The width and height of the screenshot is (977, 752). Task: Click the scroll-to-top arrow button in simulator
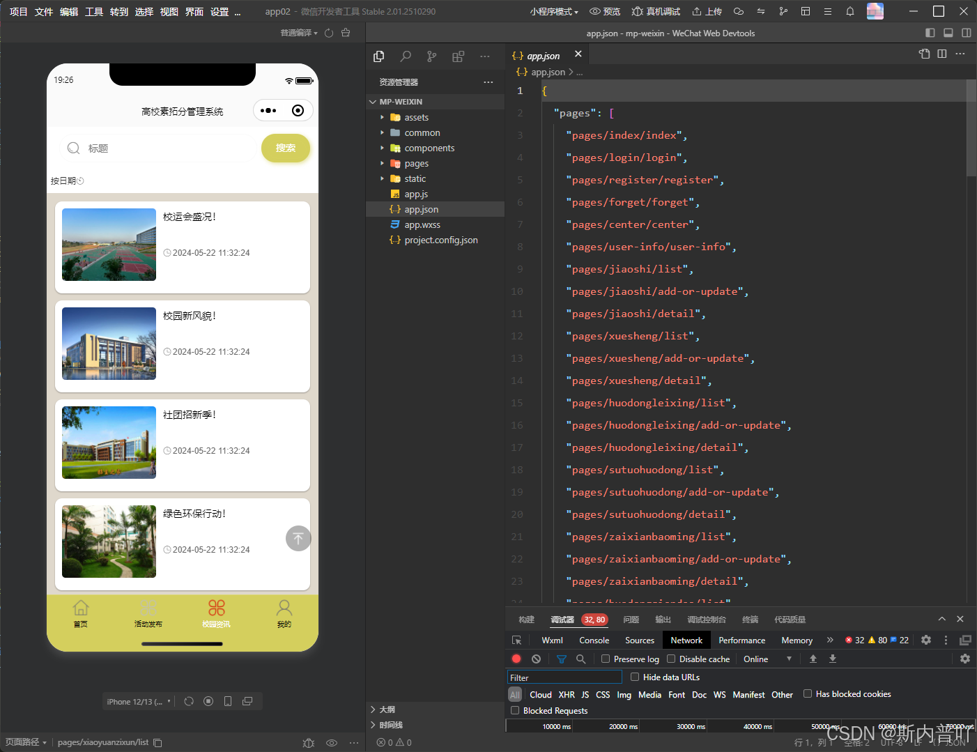(298, 538)
